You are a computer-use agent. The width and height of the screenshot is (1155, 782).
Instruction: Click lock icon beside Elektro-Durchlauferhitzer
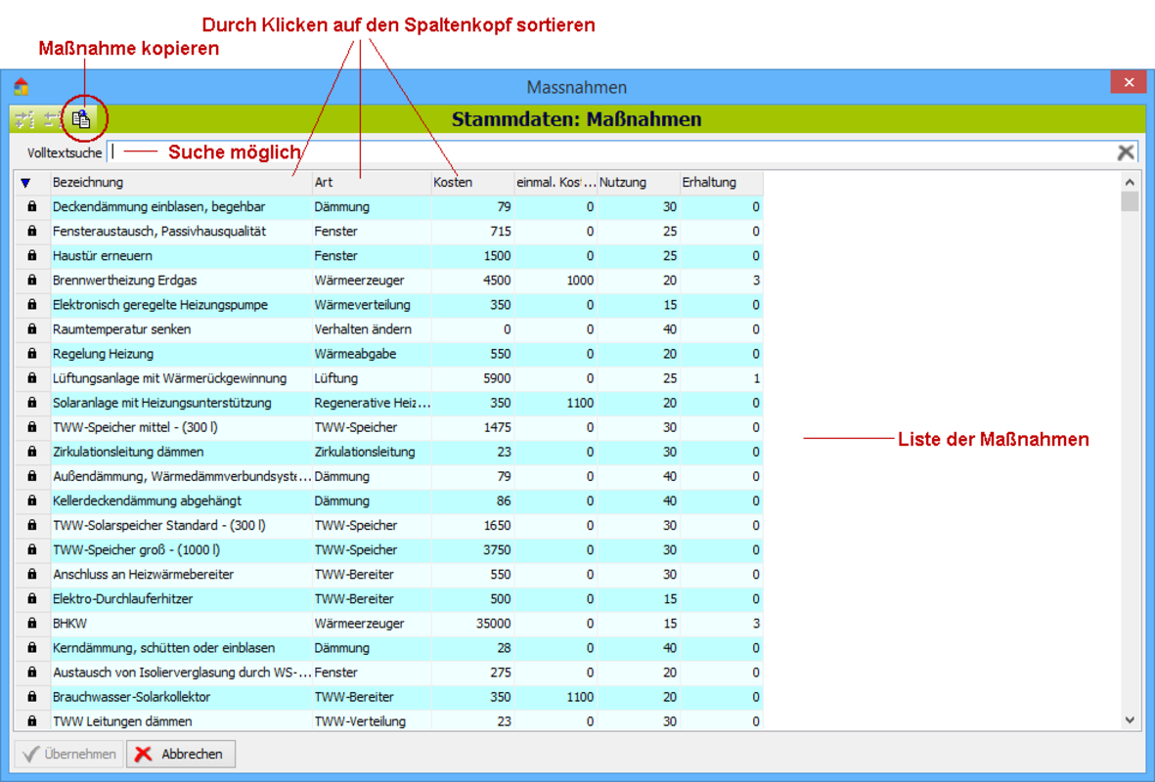31,598
